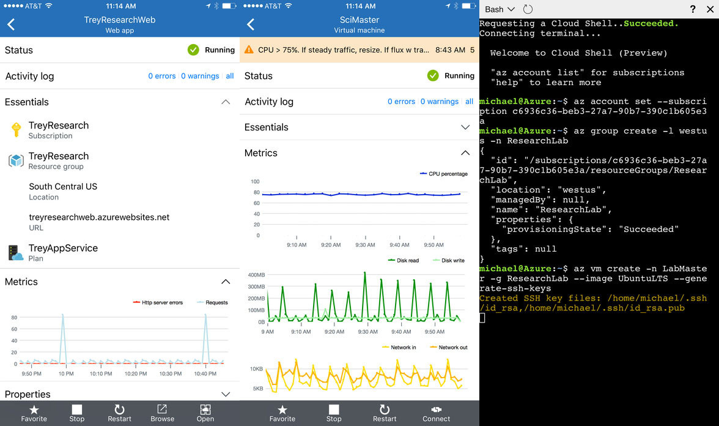
Task: Tap the Running status check in TreyResearchWeb
Action: point(193,50)
